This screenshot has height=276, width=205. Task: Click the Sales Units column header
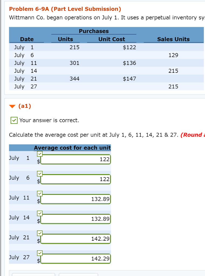pyautogui.click(x=173, y=39)
